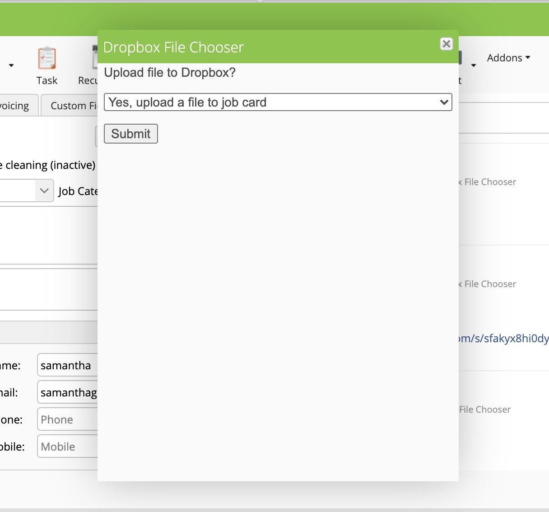Expand the arrow left of Addons
This screenshot has height=512, width=549.
[x=473, y=65]
